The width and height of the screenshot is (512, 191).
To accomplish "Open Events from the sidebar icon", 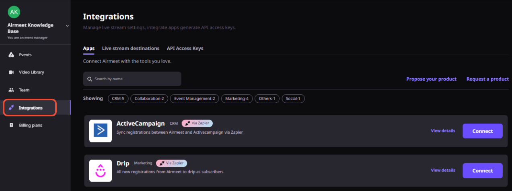I will [x=11, y=55].
